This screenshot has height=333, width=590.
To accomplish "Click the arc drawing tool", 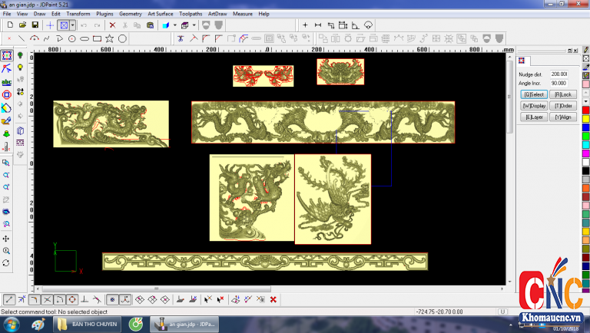I will (34, 38).
